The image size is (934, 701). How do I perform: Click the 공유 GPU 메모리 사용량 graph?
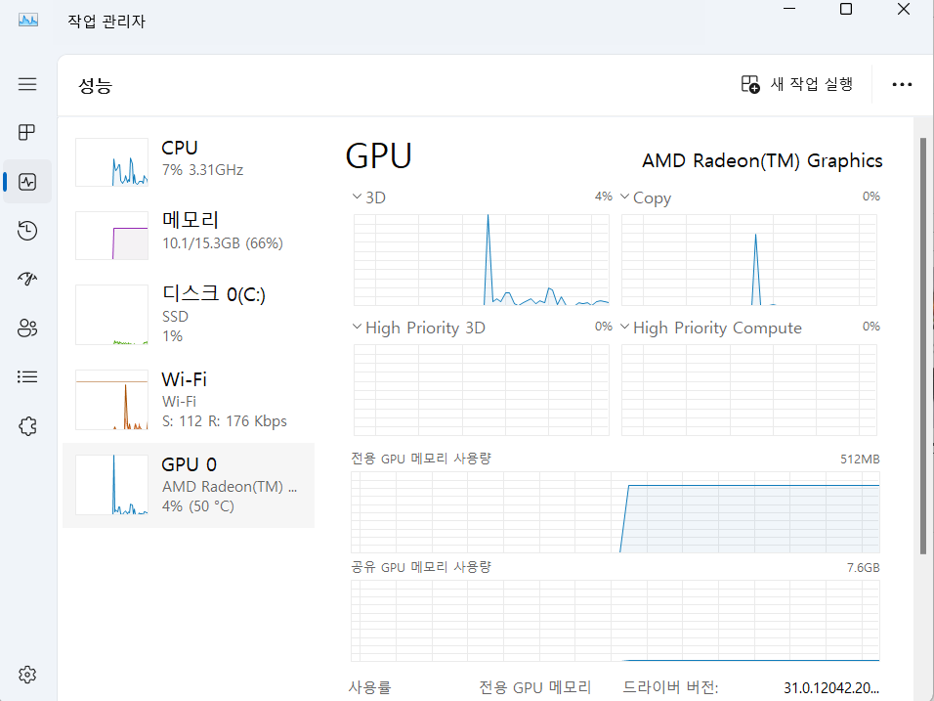(616, 621)
